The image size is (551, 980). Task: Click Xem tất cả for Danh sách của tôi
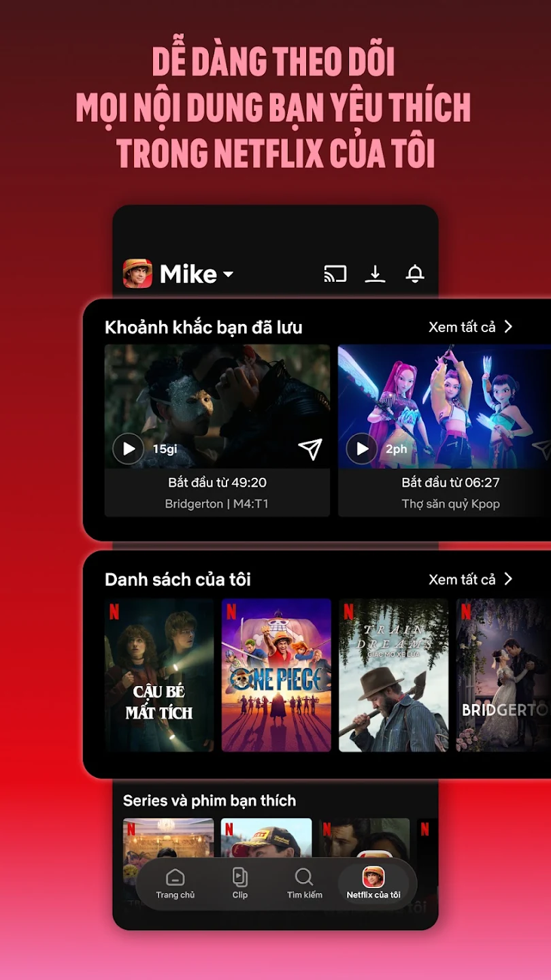point(471,579)
